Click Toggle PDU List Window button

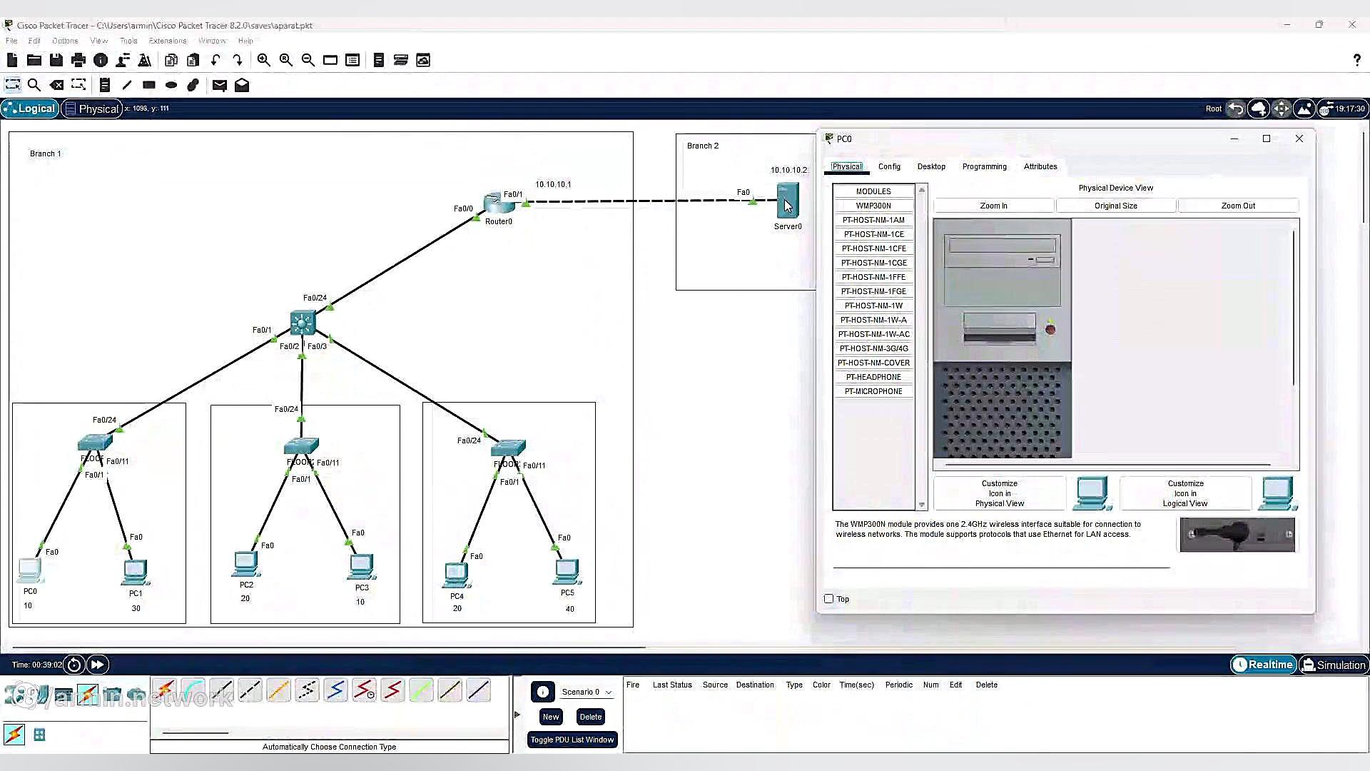tap(572, 740)
